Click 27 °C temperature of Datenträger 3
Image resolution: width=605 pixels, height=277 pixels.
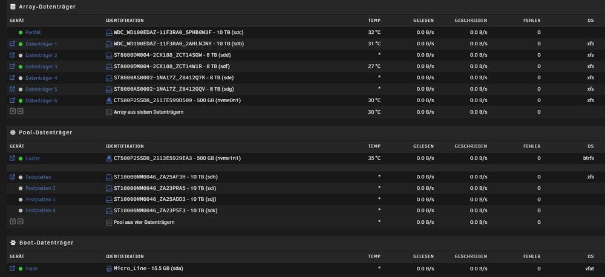tap(374, 67)
